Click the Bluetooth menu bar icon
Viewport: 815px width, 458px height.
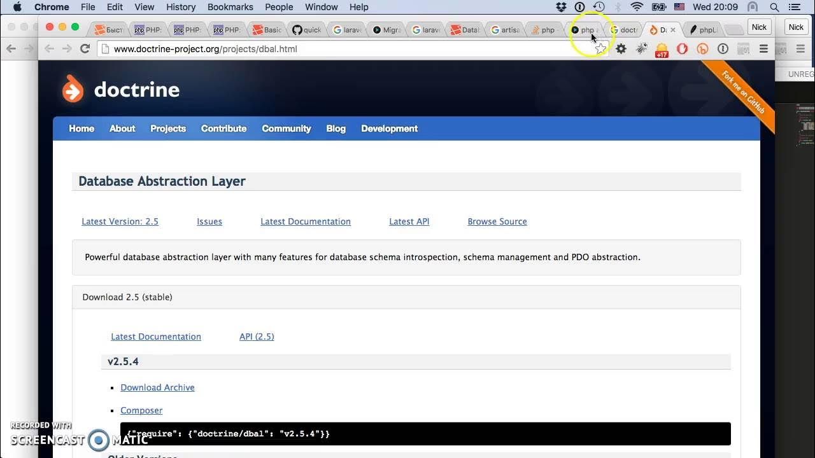coord(618,7)
